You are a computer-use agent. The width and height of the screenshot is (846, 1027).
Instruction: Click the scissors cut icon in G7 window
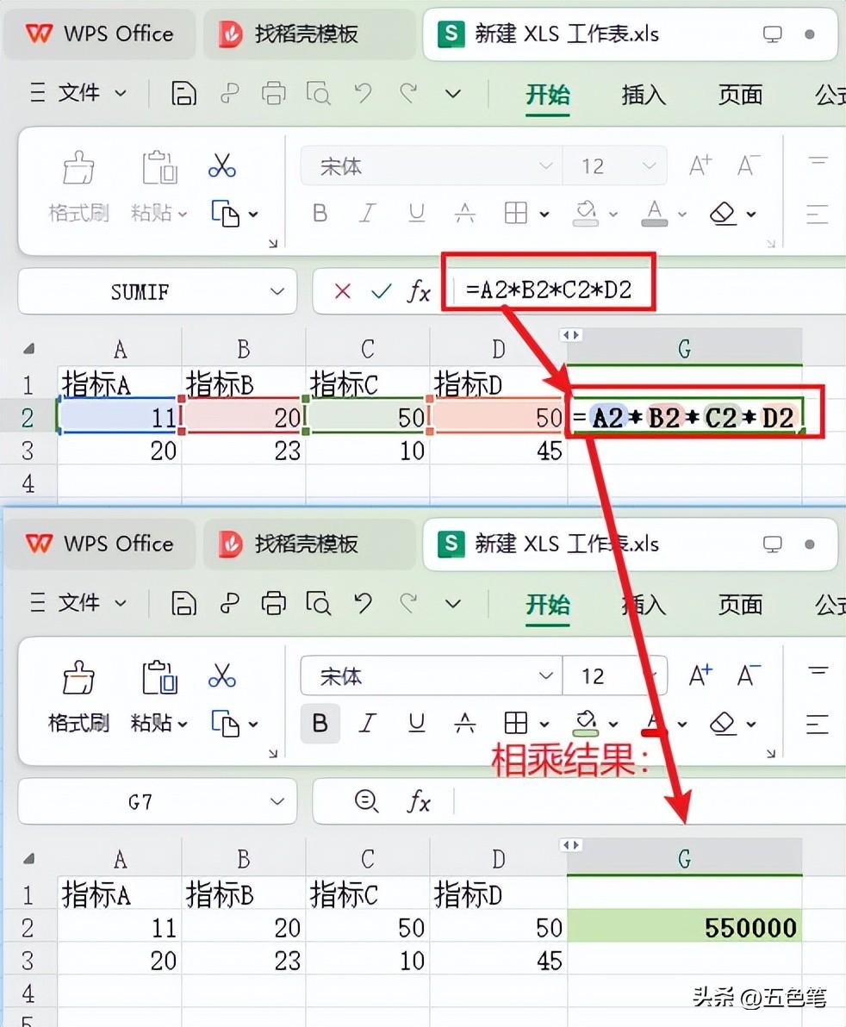click(222, 676)
